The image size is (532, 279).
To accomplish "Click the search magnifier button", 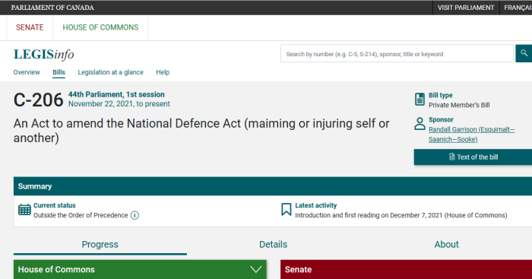I will click(524, 53).
